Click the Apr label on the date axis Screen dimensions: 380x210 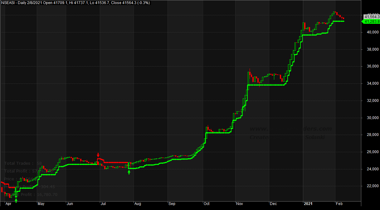pos(9,203)
